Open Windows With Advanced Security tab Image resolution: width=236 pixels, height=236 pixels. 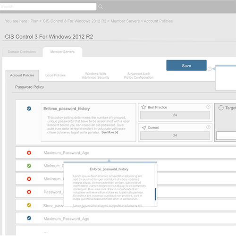(95, 76)
